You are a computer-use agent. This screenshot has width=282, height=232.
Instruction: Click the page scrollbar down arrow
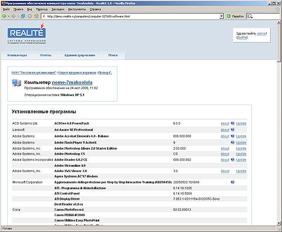[x=279, y=223]
